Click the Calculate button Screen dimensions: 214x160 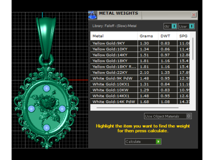[143, 141]
